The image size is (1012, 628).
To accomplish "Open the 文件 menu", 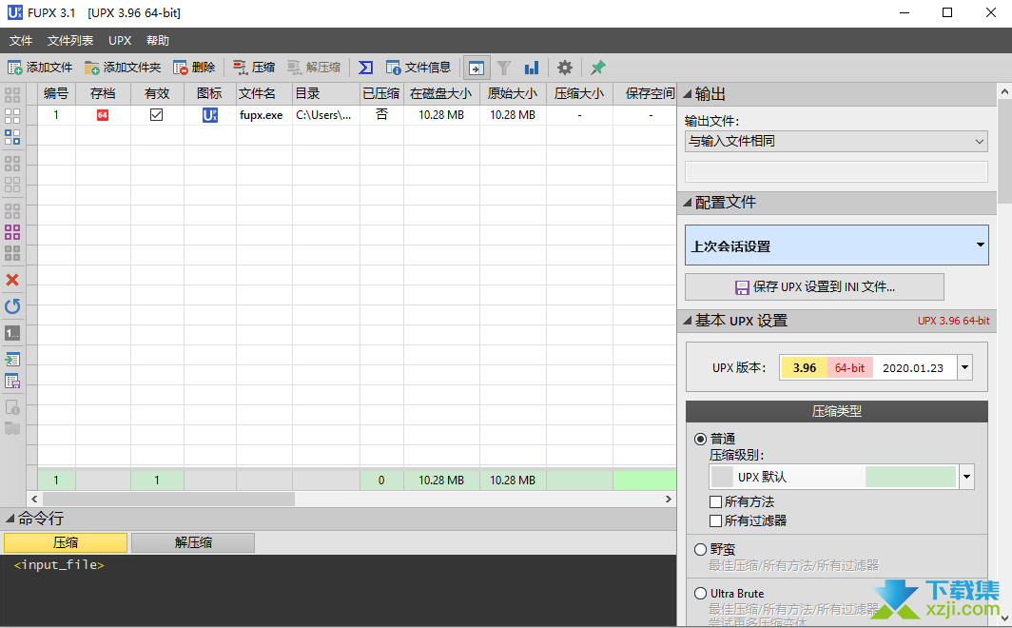I will 21,41.
